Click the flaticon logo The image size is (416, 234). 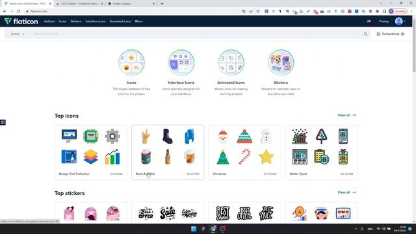pos(21,21)
